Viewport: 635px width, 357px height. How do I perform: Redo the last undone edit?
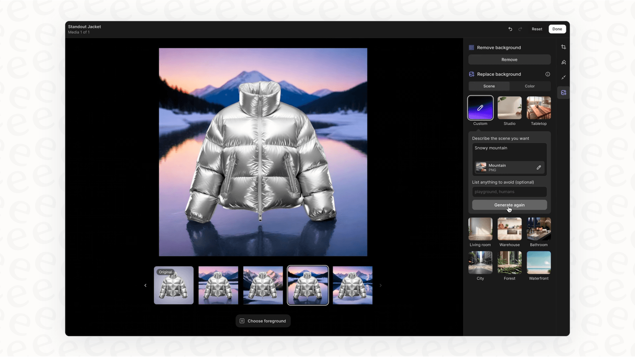click(x=520, y=29)
